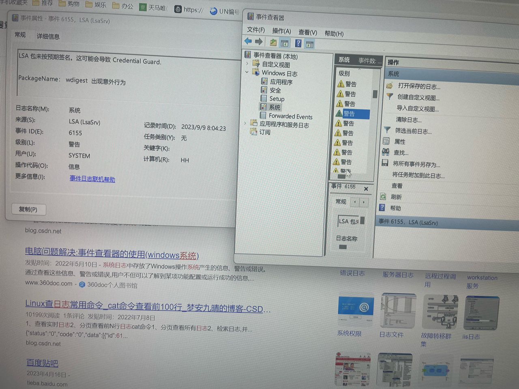
Task: Open Help with the question mark toolbar icon
Action: tap(298, 43)
